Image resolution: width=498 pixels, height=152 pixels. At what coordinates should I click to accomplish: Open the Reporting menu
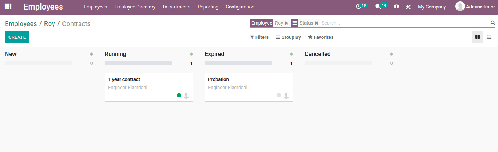pyautogui.click(x=208, y=7)
